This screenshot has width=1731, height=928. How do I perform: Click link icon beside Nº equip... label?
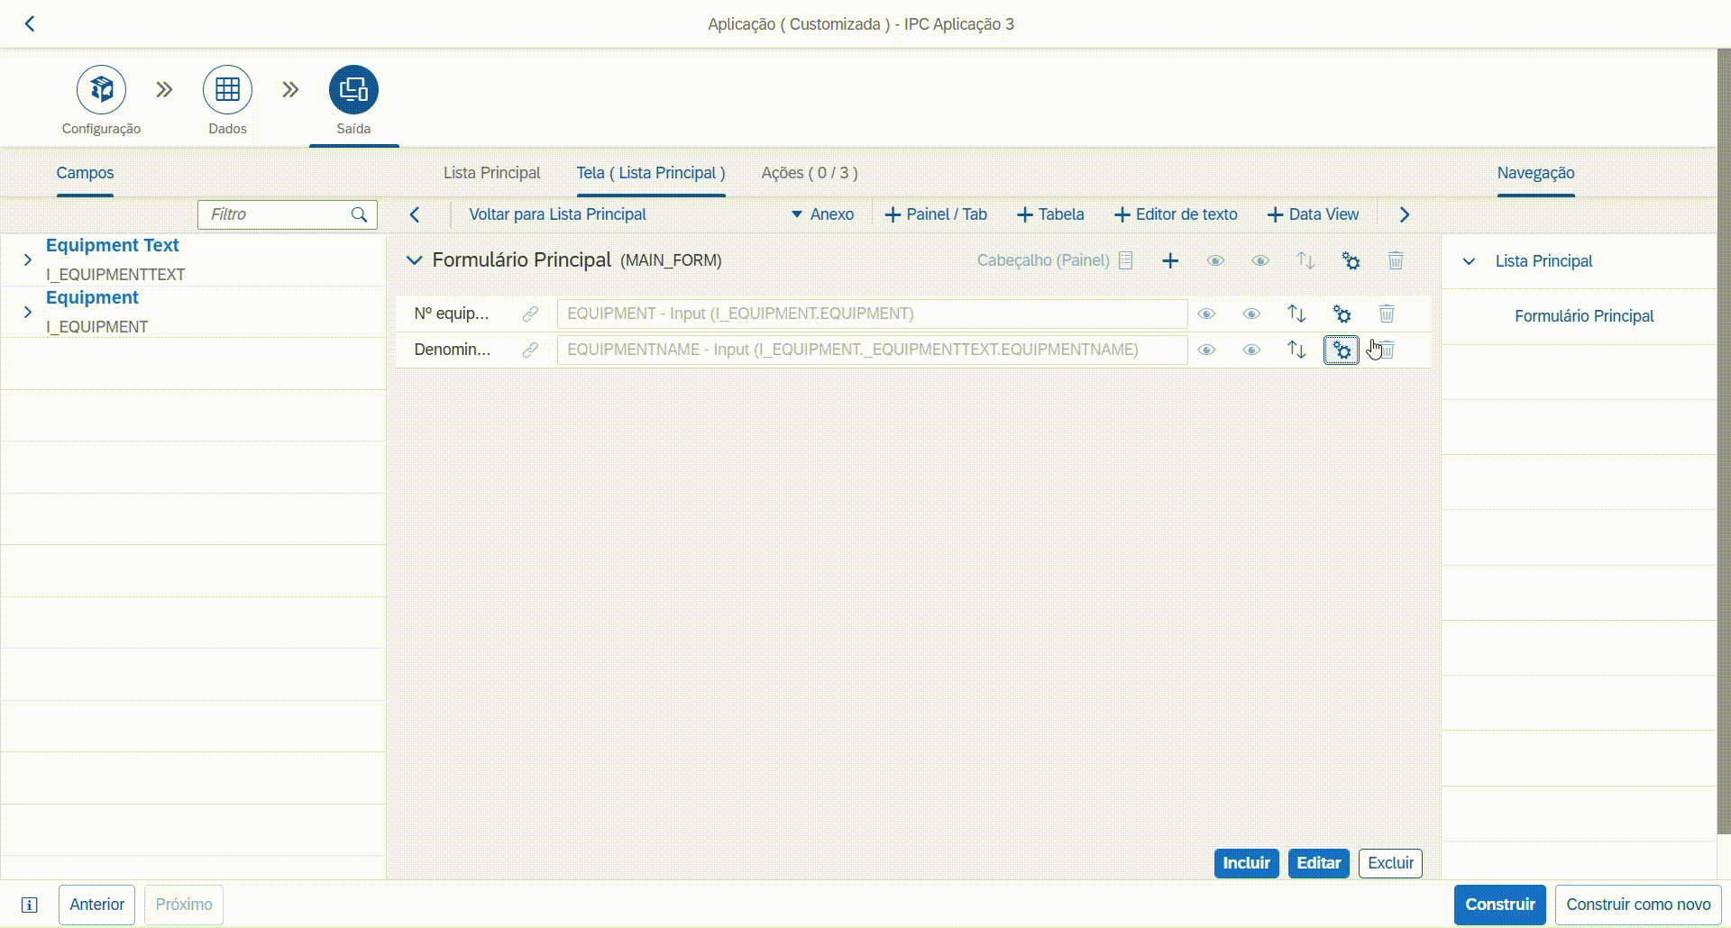(530, 314)
